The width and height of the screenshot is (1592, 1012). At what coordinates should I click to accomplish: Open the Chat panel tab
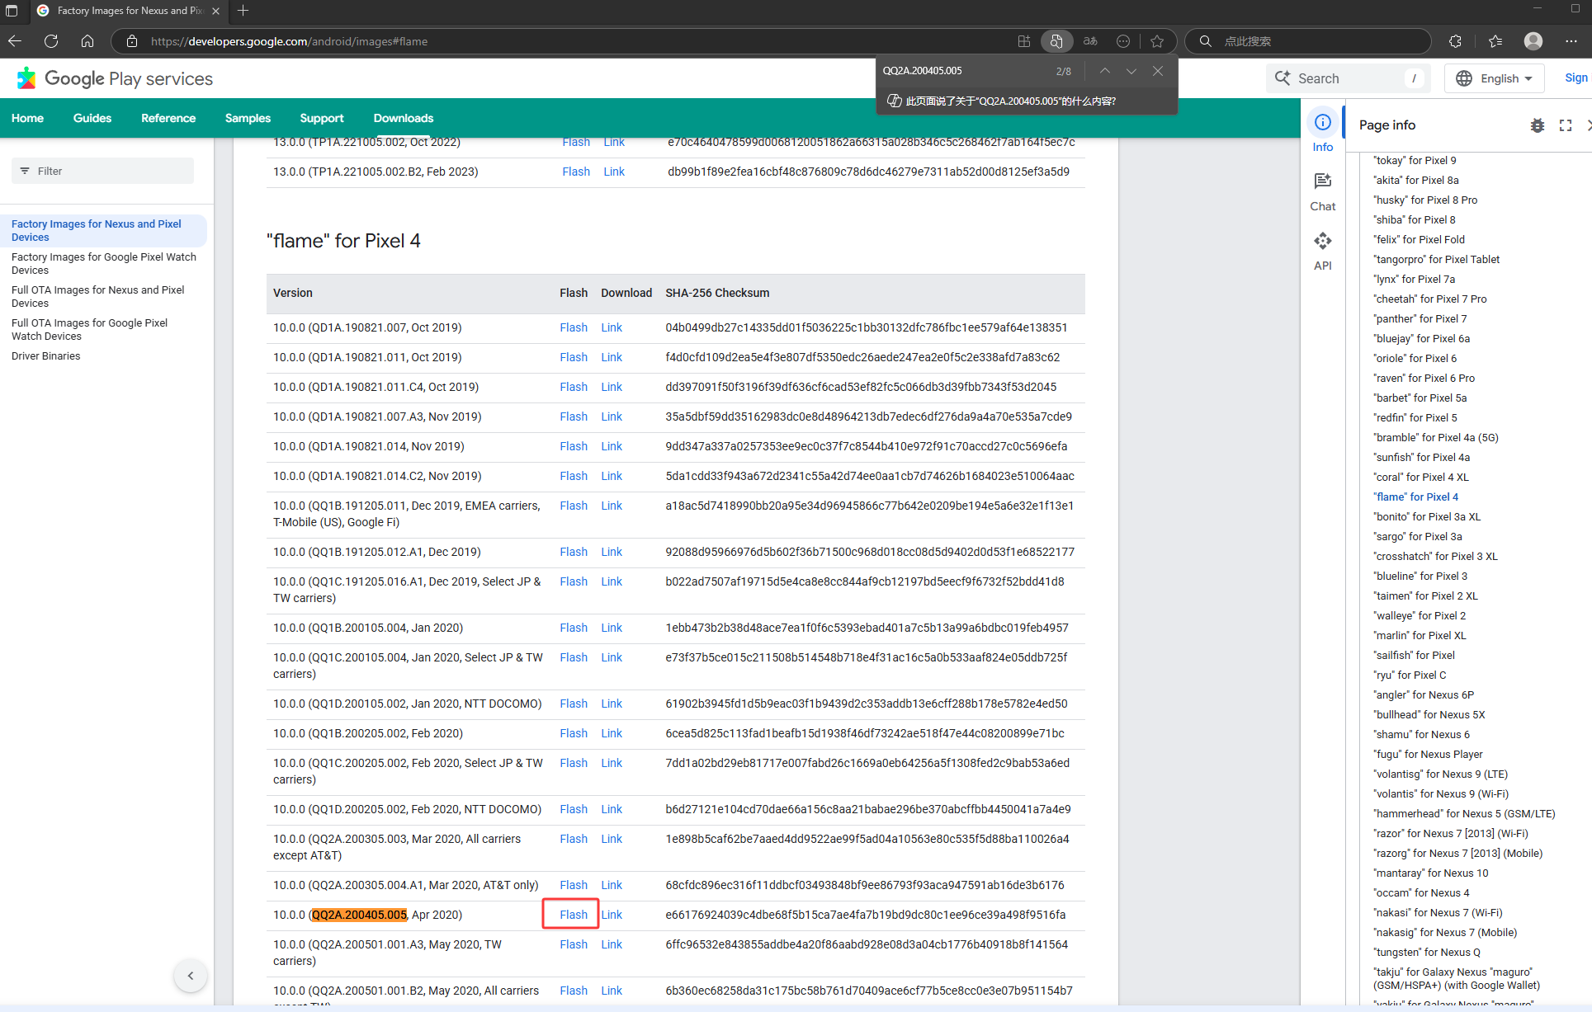[1323, 192]
